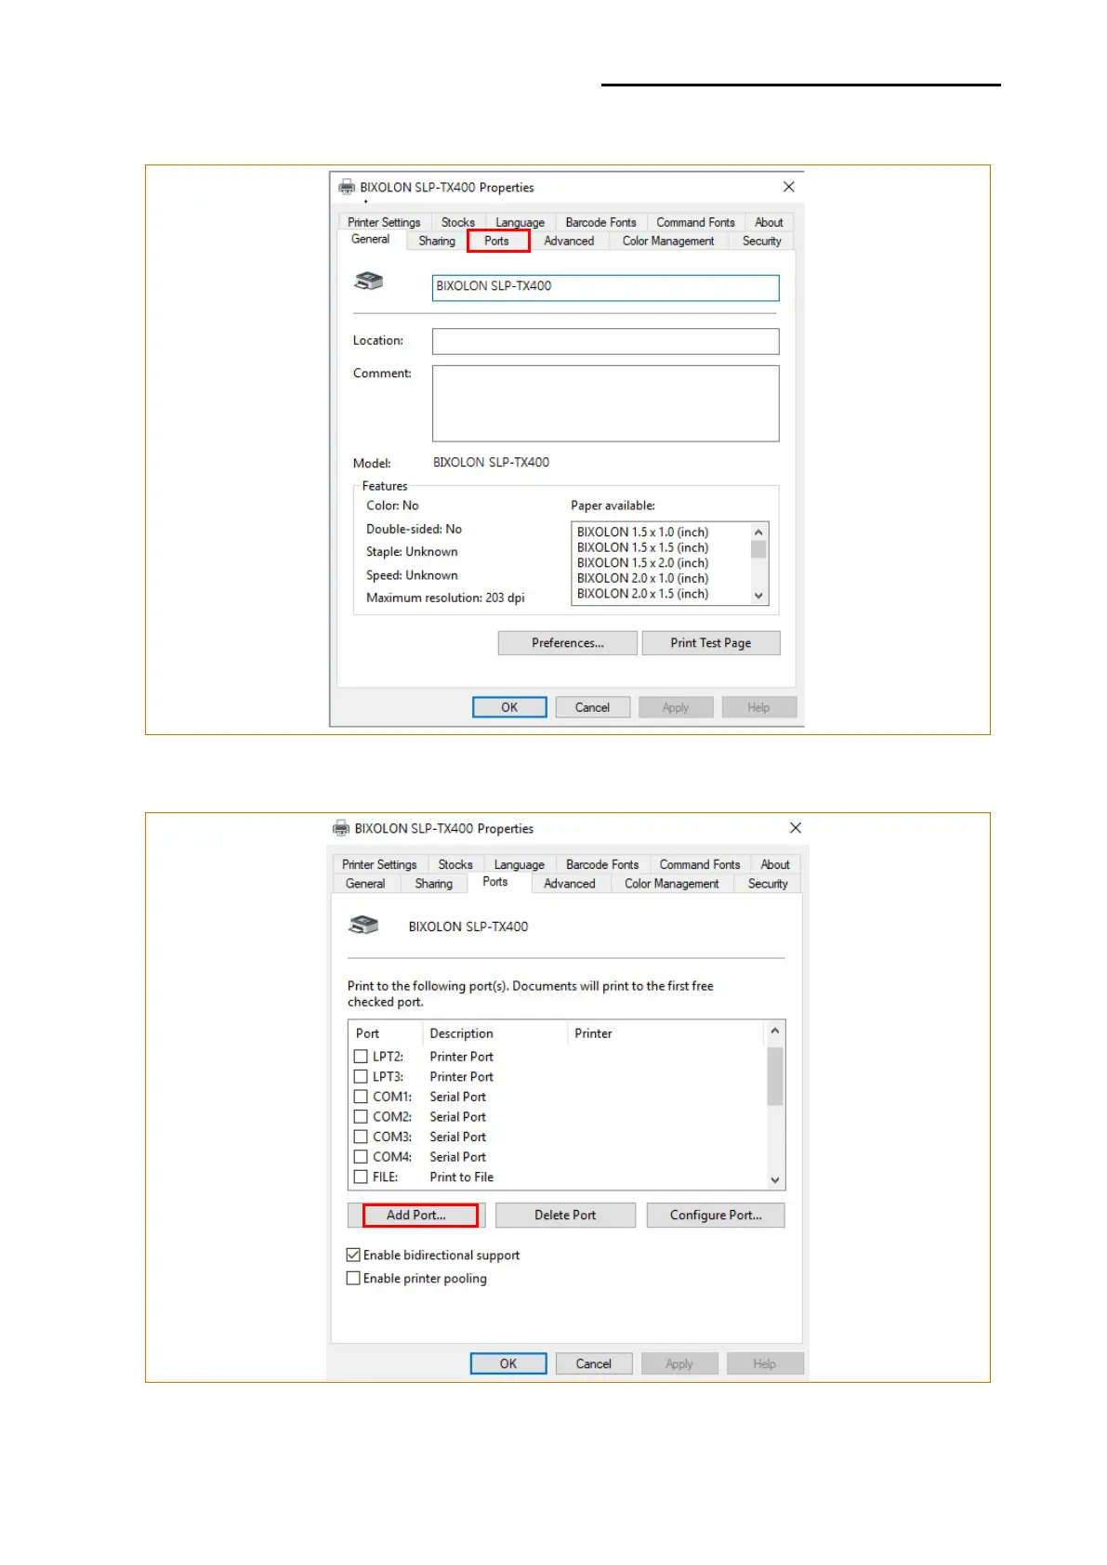Select General tab in upper Properties dialog
The image size is (1107, 1565).
pos(371,240)
